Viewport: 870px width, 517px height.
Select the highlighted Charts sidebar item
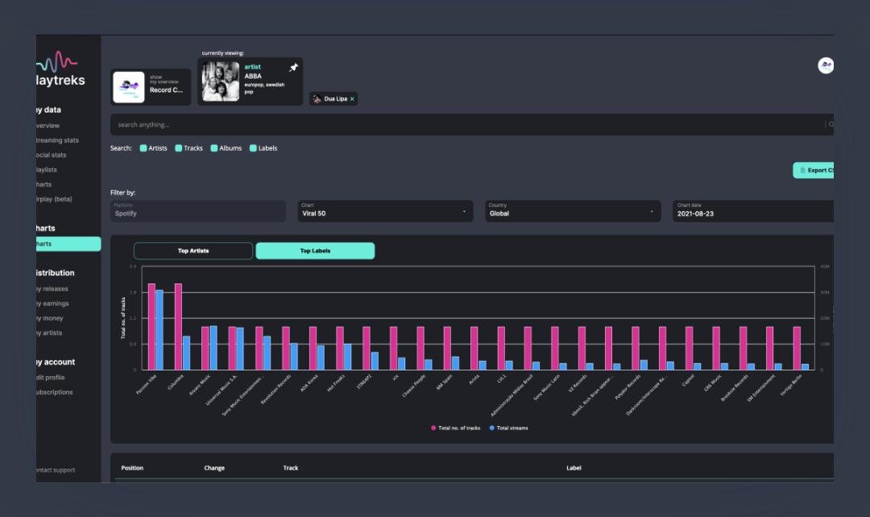(x=68, y=244)
